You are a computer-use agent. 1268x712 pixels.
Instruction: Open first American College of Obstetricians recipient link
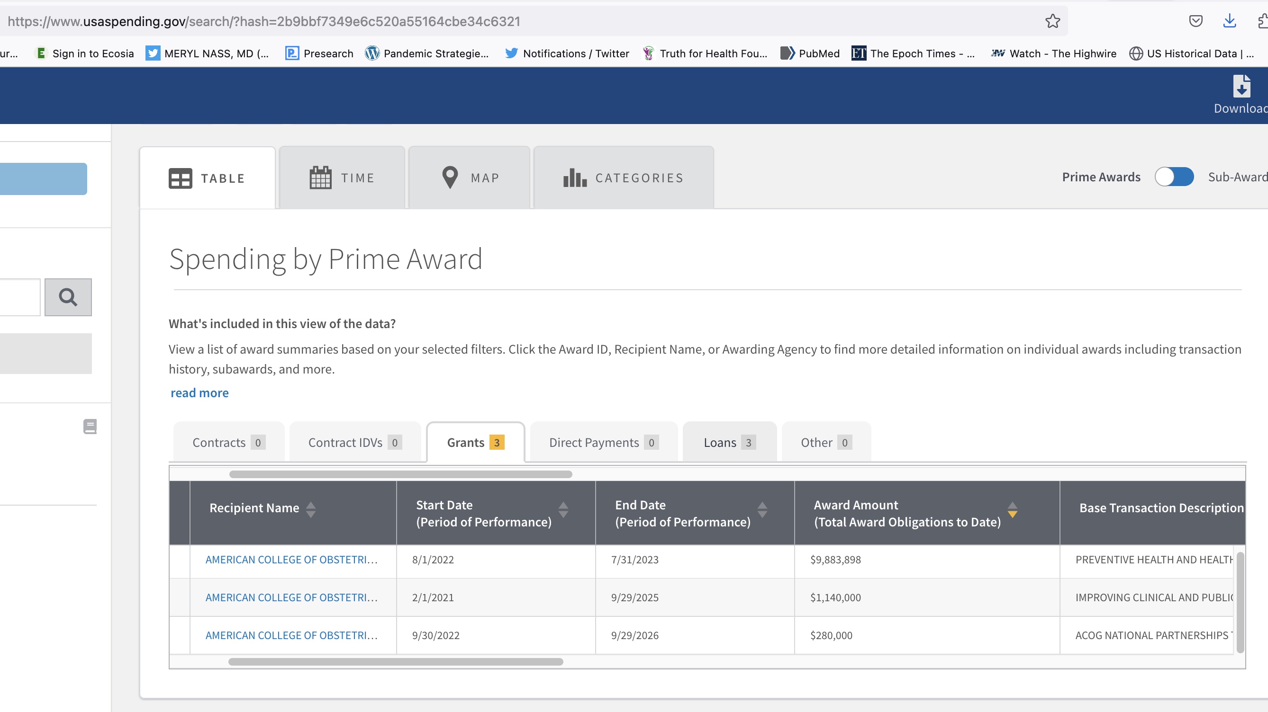coord(291,560)
